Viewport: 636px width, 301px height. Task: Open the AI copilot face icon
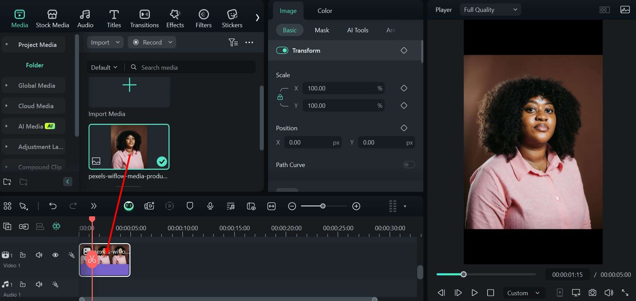pyautogui.click(x=129, y=206)
